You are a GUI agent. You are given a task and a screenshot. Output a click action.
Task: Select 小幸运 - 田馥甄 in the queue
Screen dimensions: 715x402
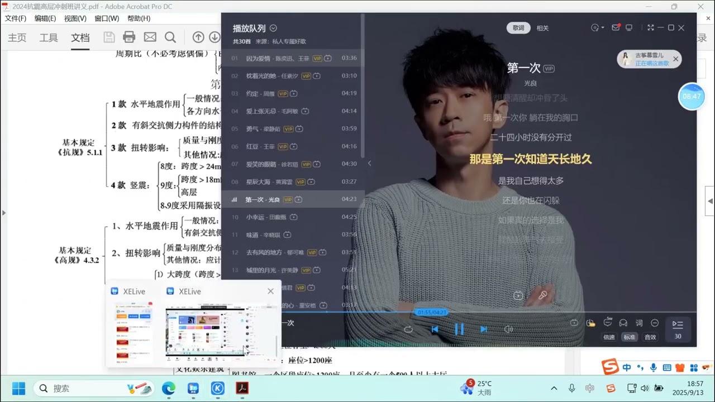pos(294,217)
